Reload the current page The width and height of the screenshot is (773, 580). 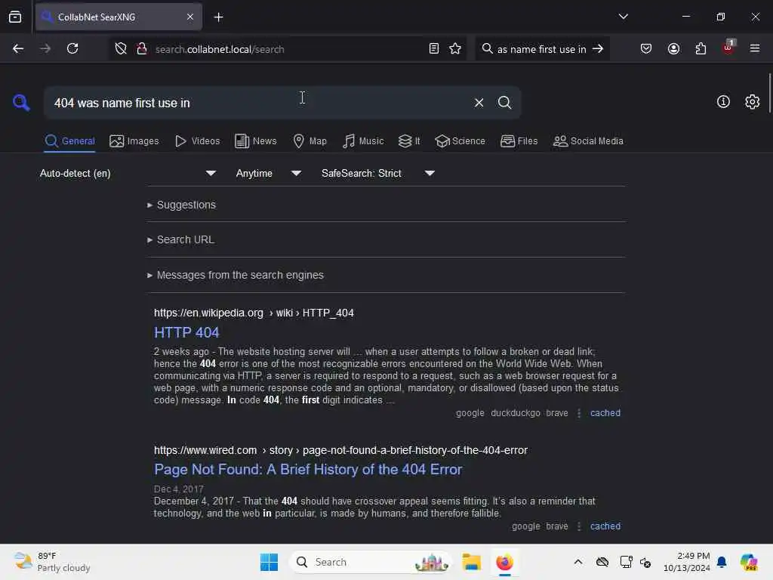point(72,48)
